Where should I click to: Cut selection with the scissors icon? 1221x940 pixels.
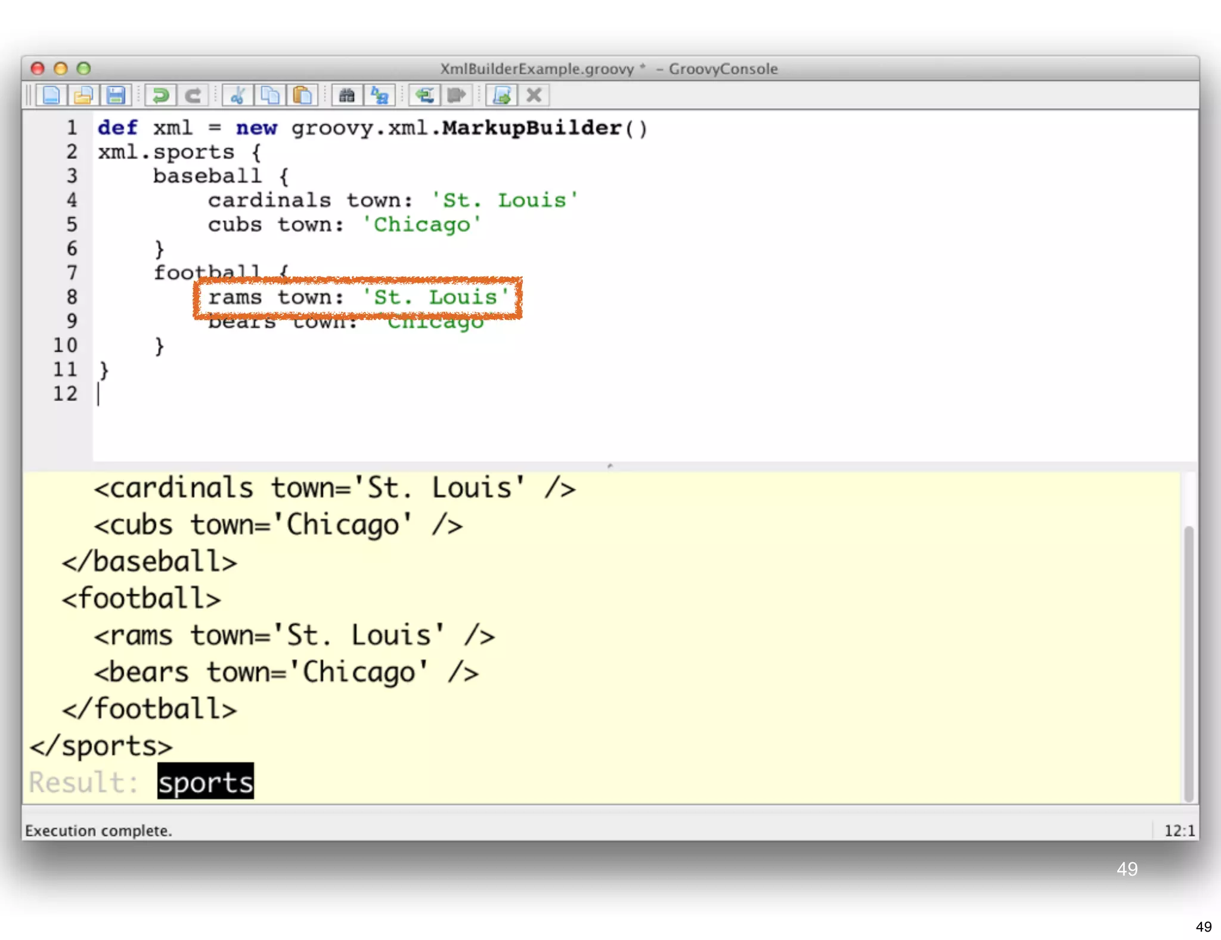coord(238,95)
